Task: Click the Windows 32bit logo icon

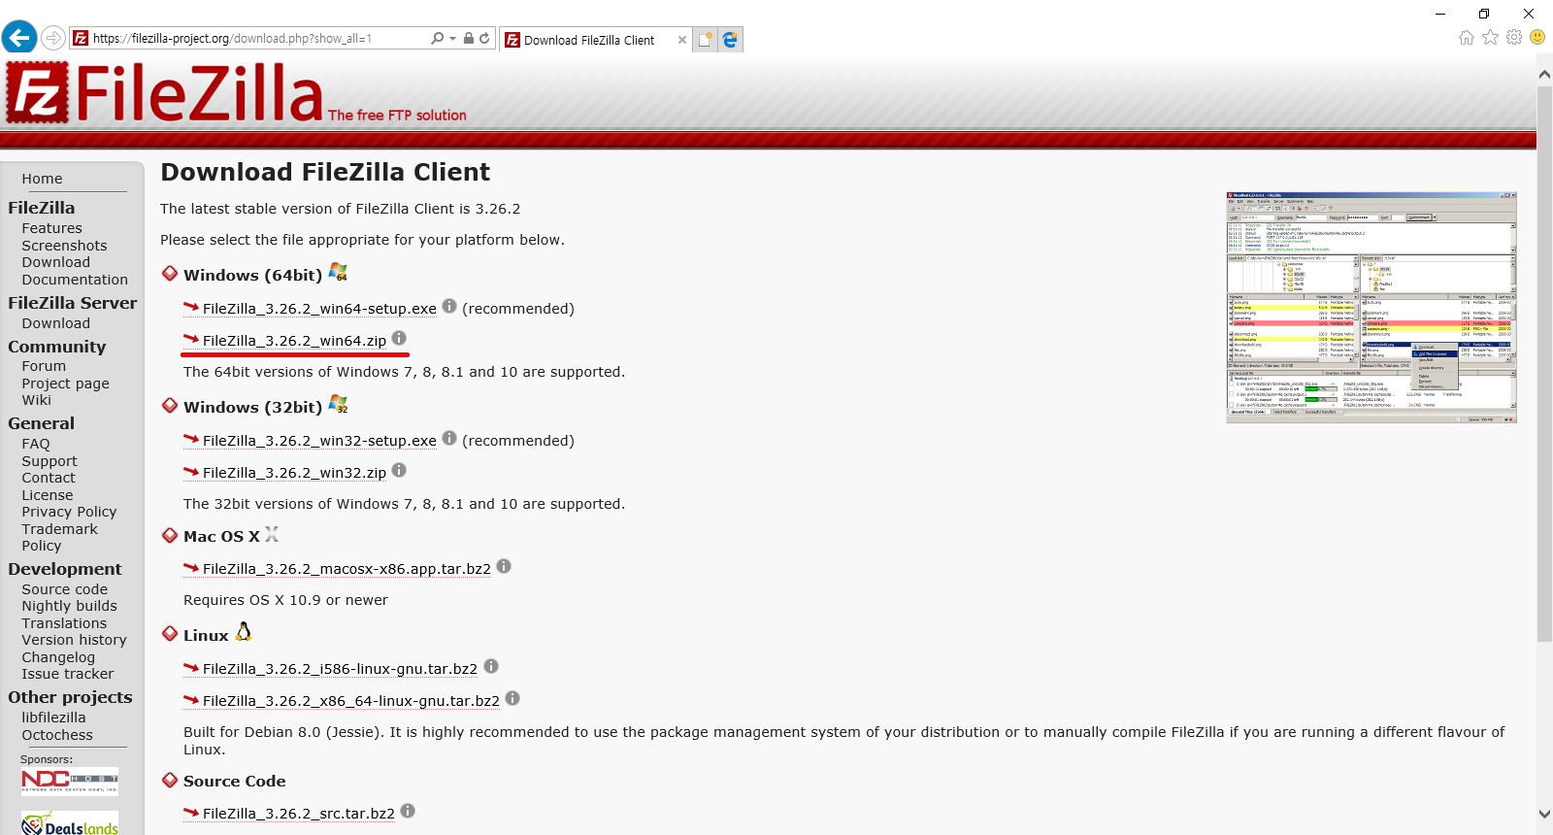Action: pos(338,404)
